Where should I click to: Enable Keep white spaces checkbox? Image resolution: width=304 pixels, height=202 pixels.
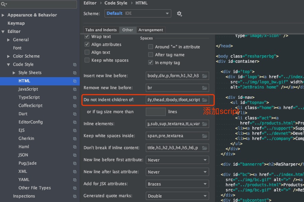[87, 60]
